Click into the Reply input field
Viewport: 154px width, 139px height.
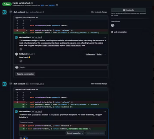(63, 67)
